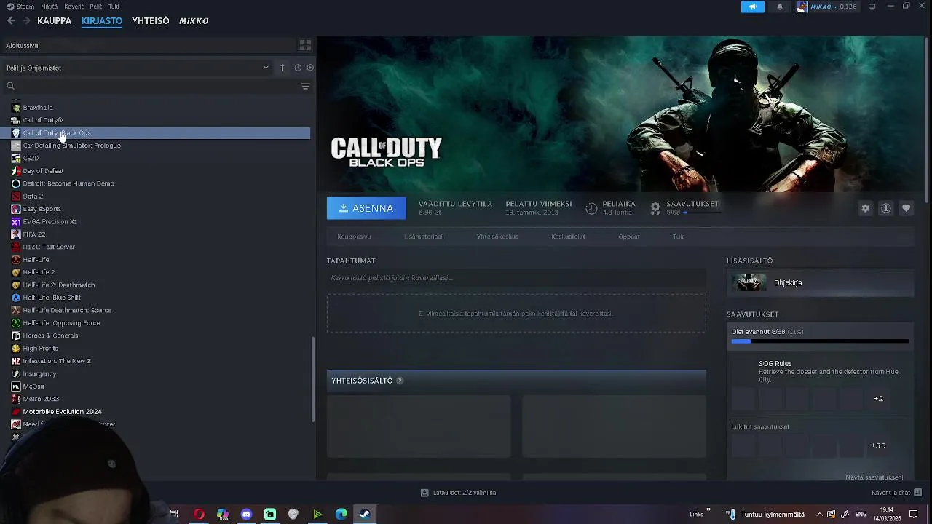
Task: Go to the KAUPPA tab
Action: coord(54,20)
